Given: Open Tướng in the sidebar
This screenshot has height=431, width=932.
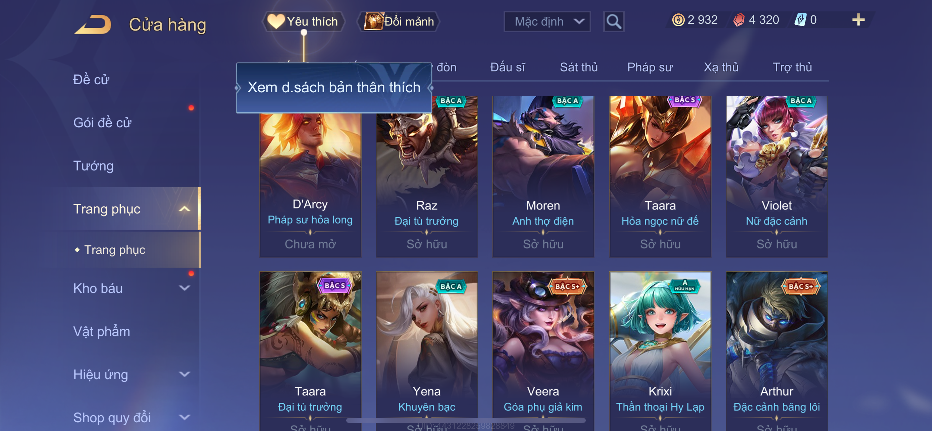Looking at the screenshot, I should 93,166.
